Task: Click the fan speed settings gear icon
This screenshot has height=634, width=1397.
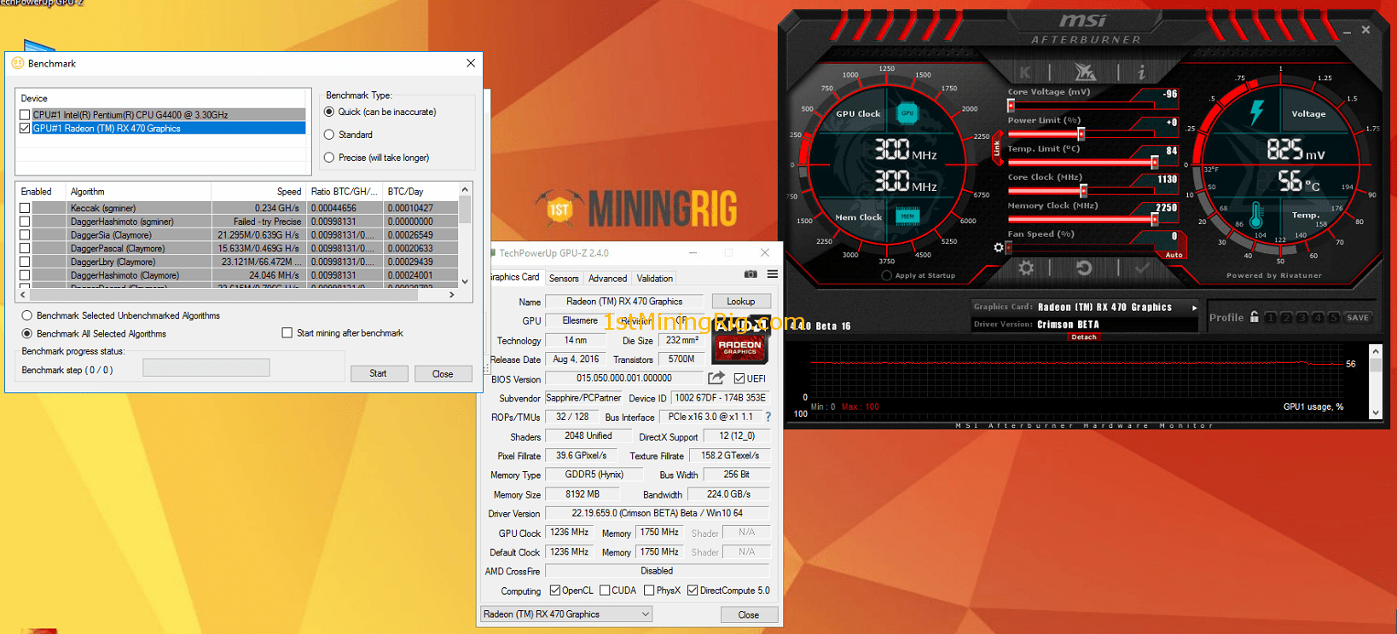Action: tap(999, 248)
